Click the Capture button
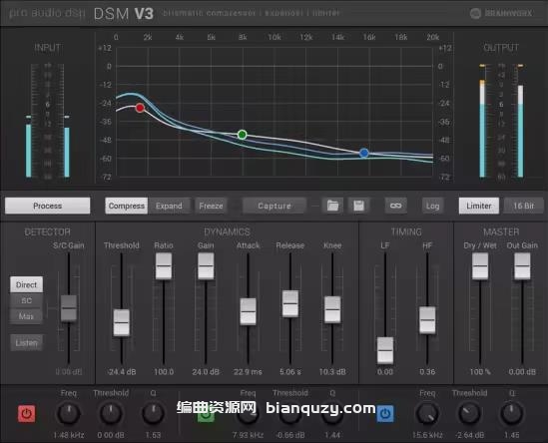This screenshot has height=443, width=548. 274,206
